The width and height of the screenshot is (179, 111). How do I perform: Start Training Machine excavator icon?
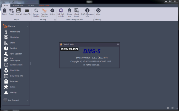tap(44, 10)
